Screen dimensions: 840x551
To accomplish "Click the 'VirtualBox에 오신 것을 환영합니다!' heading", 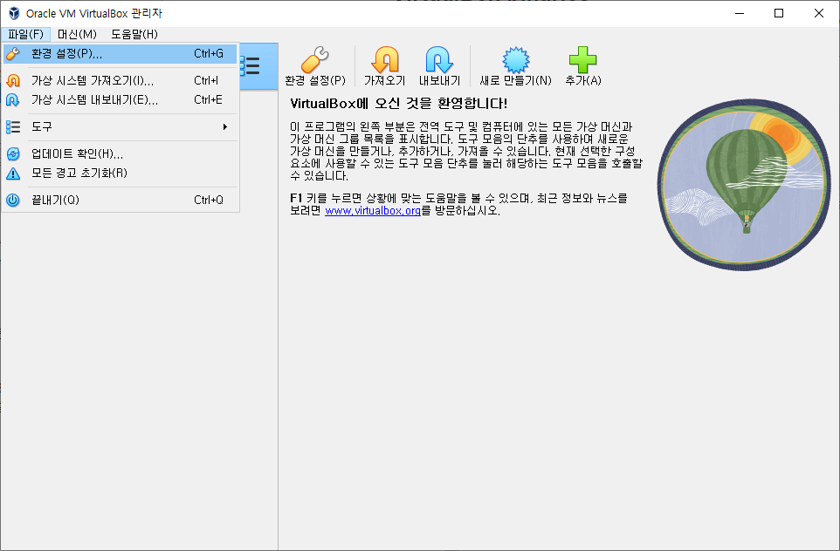I will point(398,103).
